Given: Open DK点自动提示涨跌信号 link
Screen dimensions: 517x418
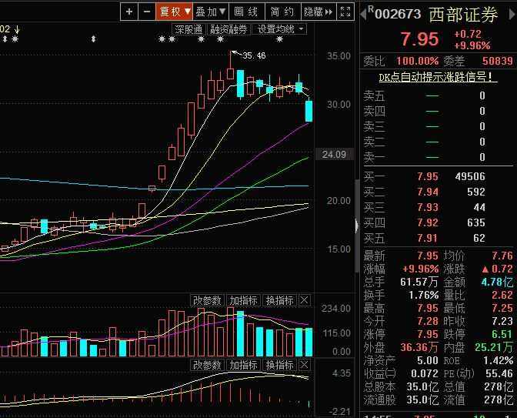Looking at the screenshot, I should 438,77.
